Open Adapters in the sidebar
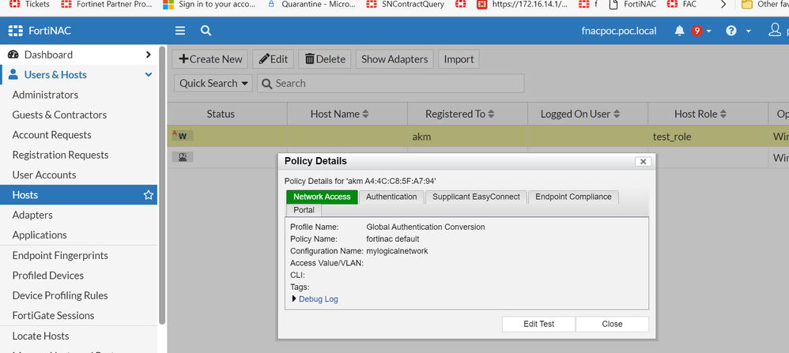 coord(32,215)
